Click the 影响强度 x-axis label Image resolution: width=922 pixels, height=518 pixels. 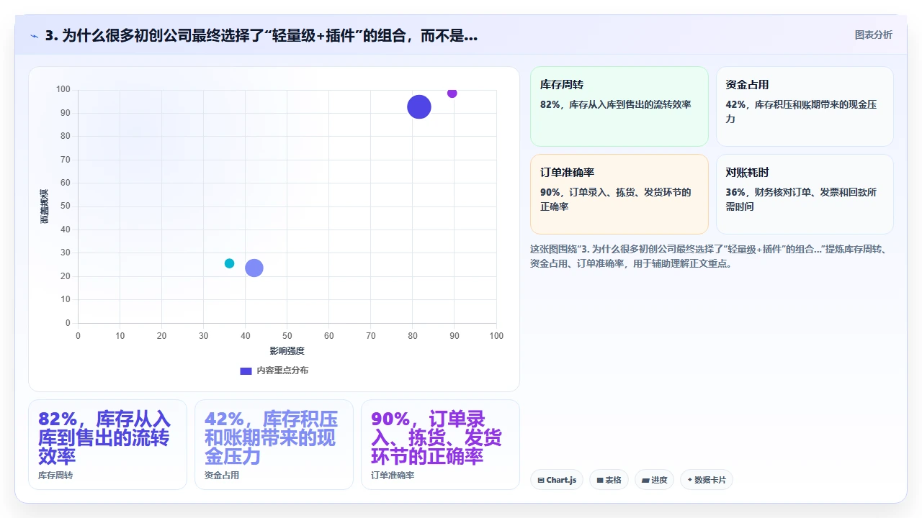point(287,350)
